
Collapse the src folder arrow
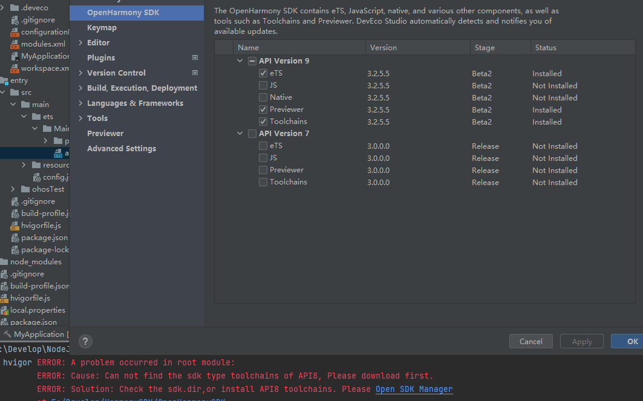[x=3, y=93]
